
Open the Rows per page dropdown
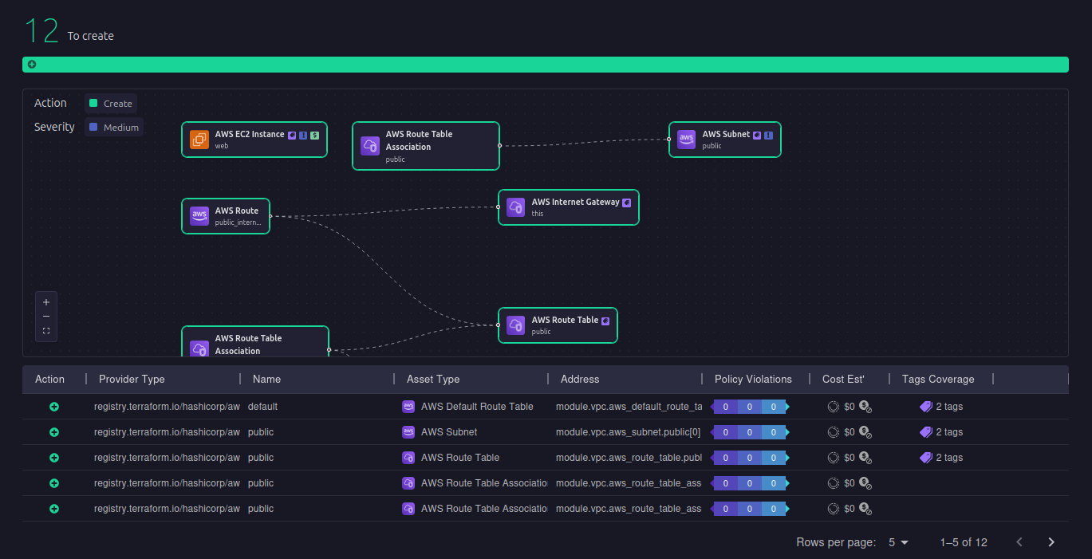tap(898, 542)
